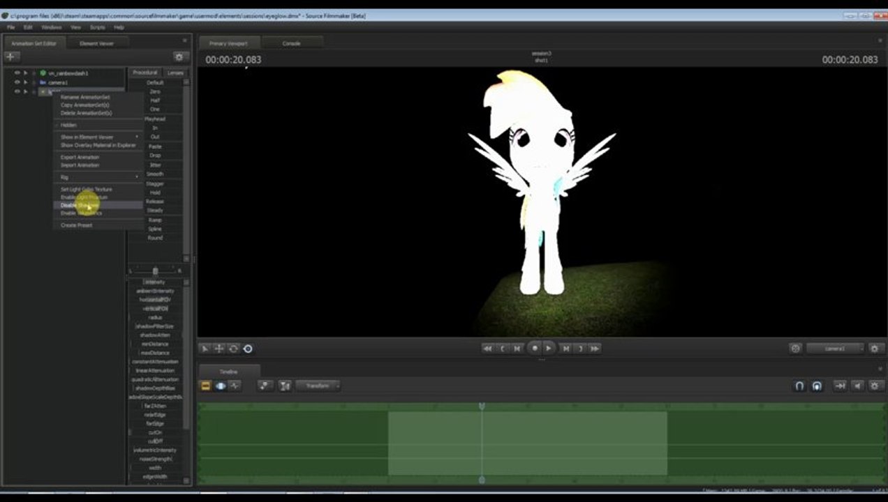Viewport: 888px width, 502px height.
Task: Click the time selection tool icon in timeline
Action: coord(285,386)
